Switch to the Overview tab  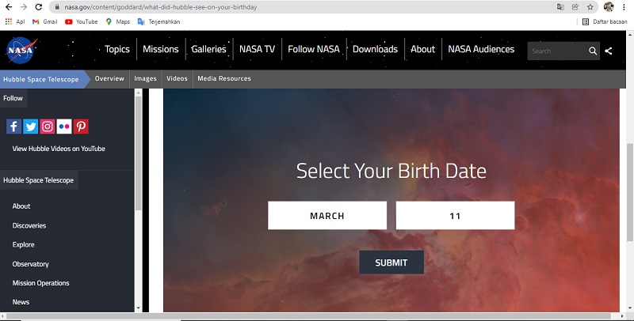(x=109, y=78)
